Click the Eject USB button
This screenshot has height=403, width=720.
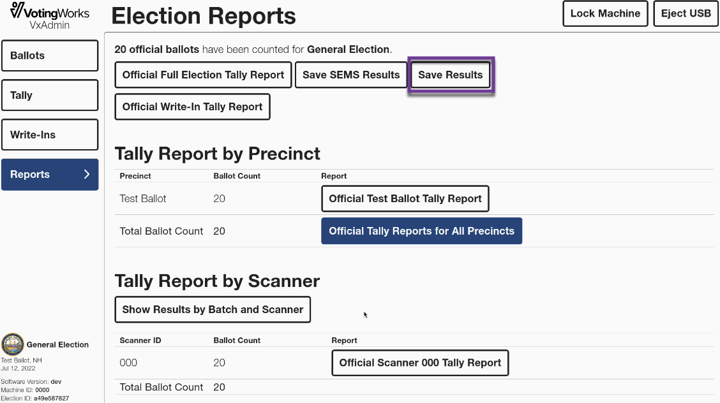[686, 13]
